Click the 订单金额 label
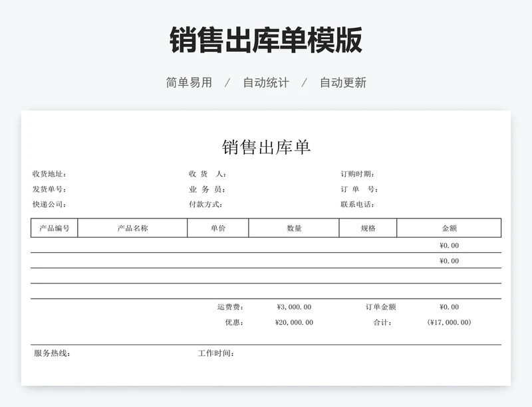 point(380,307)
